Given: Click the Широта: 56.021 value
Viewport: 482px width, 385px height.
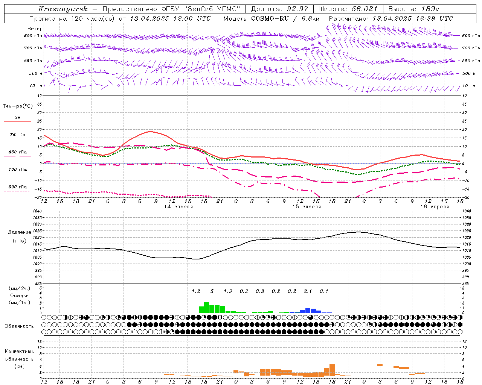Looking at the screenshot, I should pyautogui.click(x=348, y=9).
